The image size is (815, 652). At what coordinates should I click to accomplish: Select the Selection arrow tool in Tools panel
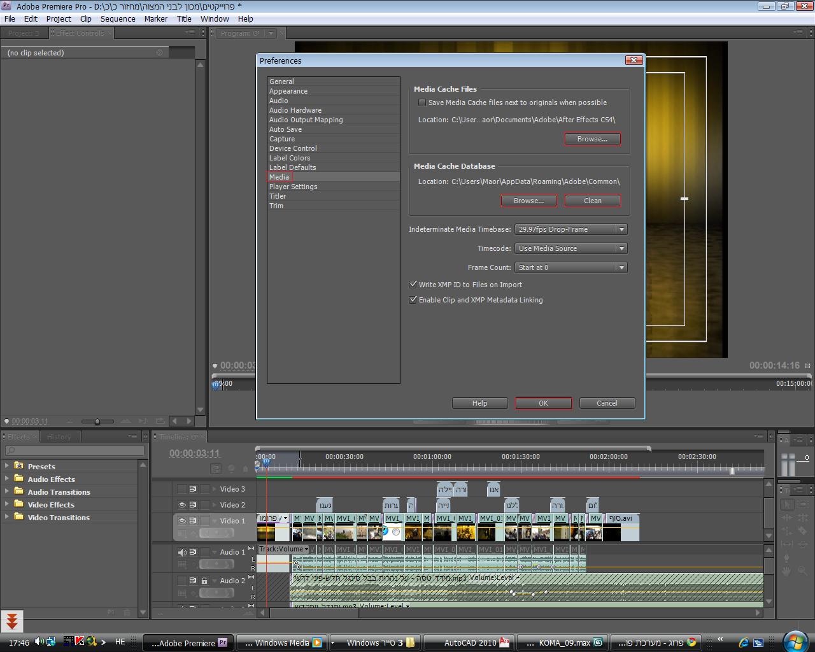[788, 504]
